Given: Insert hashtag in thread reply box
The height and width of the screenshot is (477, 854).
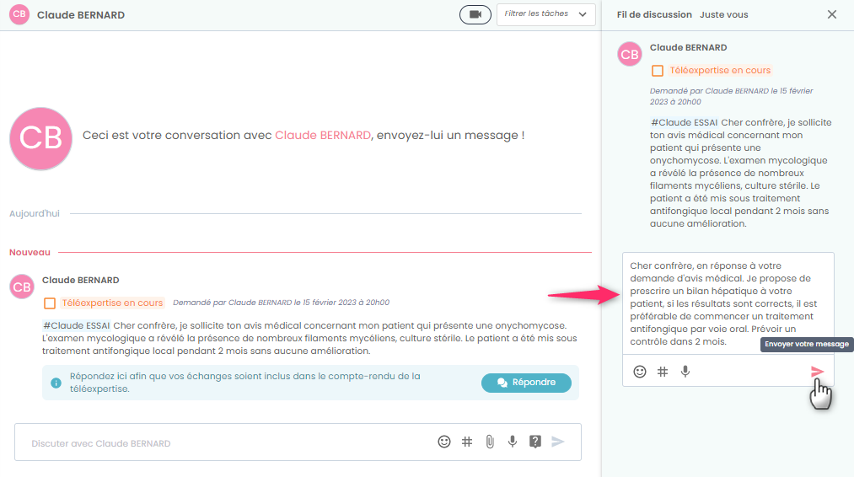Looking at the screenshot, I should (x=663, y=372).
